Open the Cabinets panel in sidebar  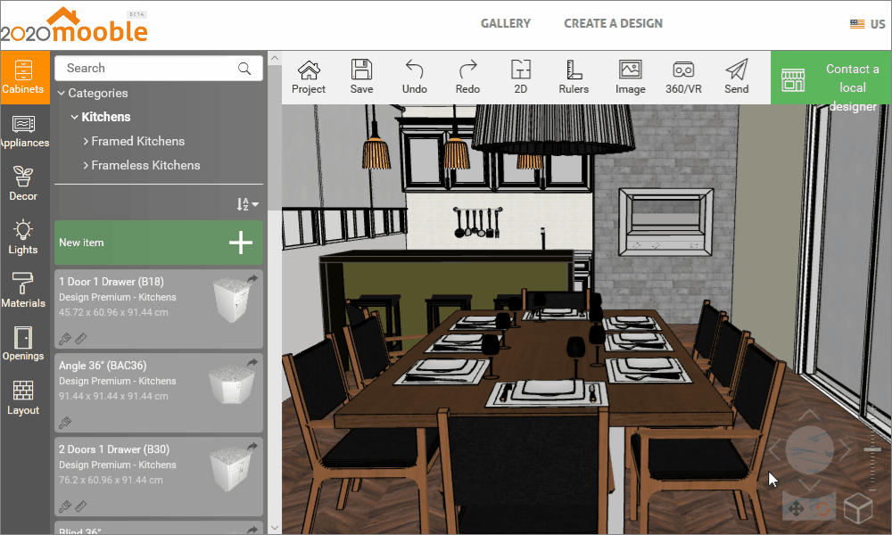(x=23, y=78)
